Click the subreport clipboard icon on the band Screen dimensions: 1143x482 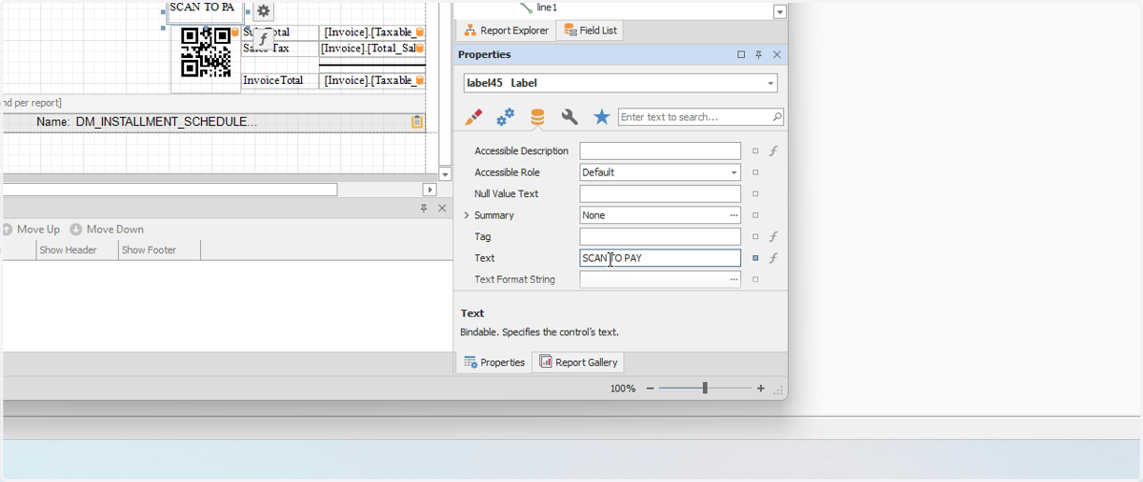pos(417,122)
